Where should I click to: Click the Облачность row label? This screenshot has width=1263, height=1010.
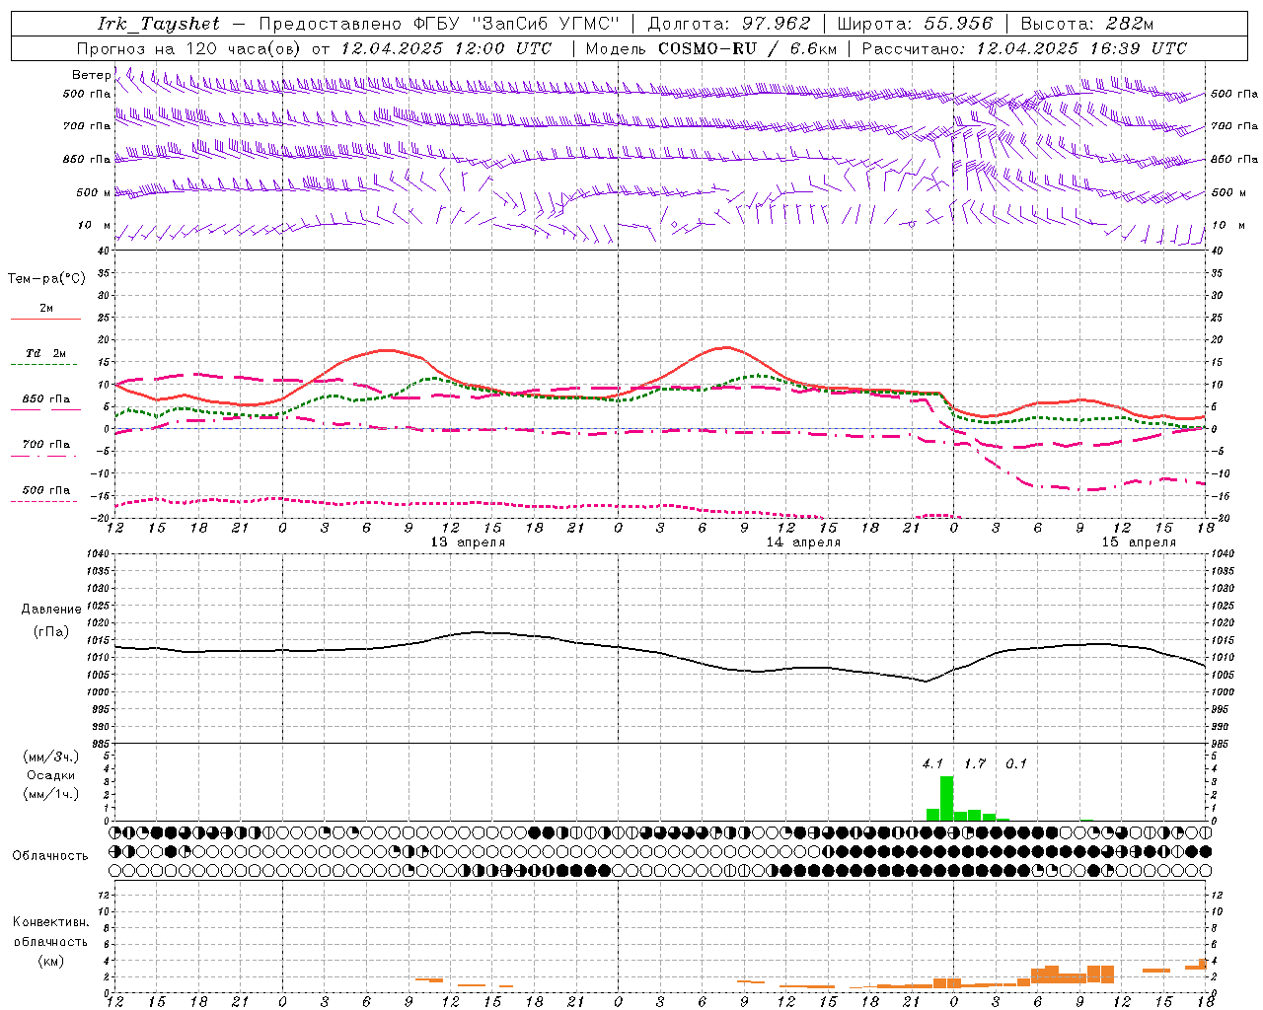pos(50,856)
